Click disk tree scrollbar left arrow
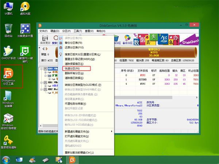219x164 pixels. (41, 126)
